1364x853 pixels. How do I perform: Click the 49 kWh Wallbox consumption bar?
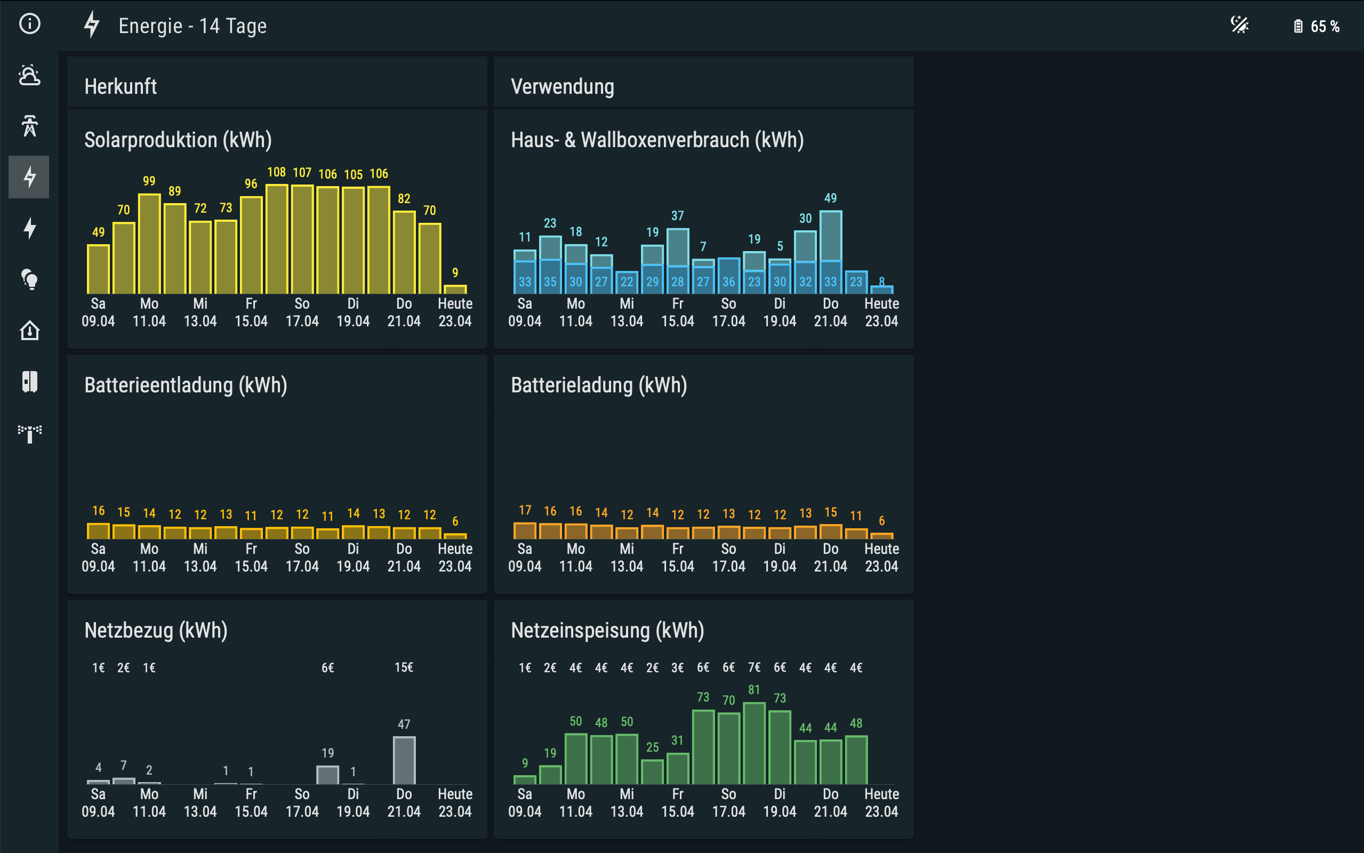[x=830, y=236]
